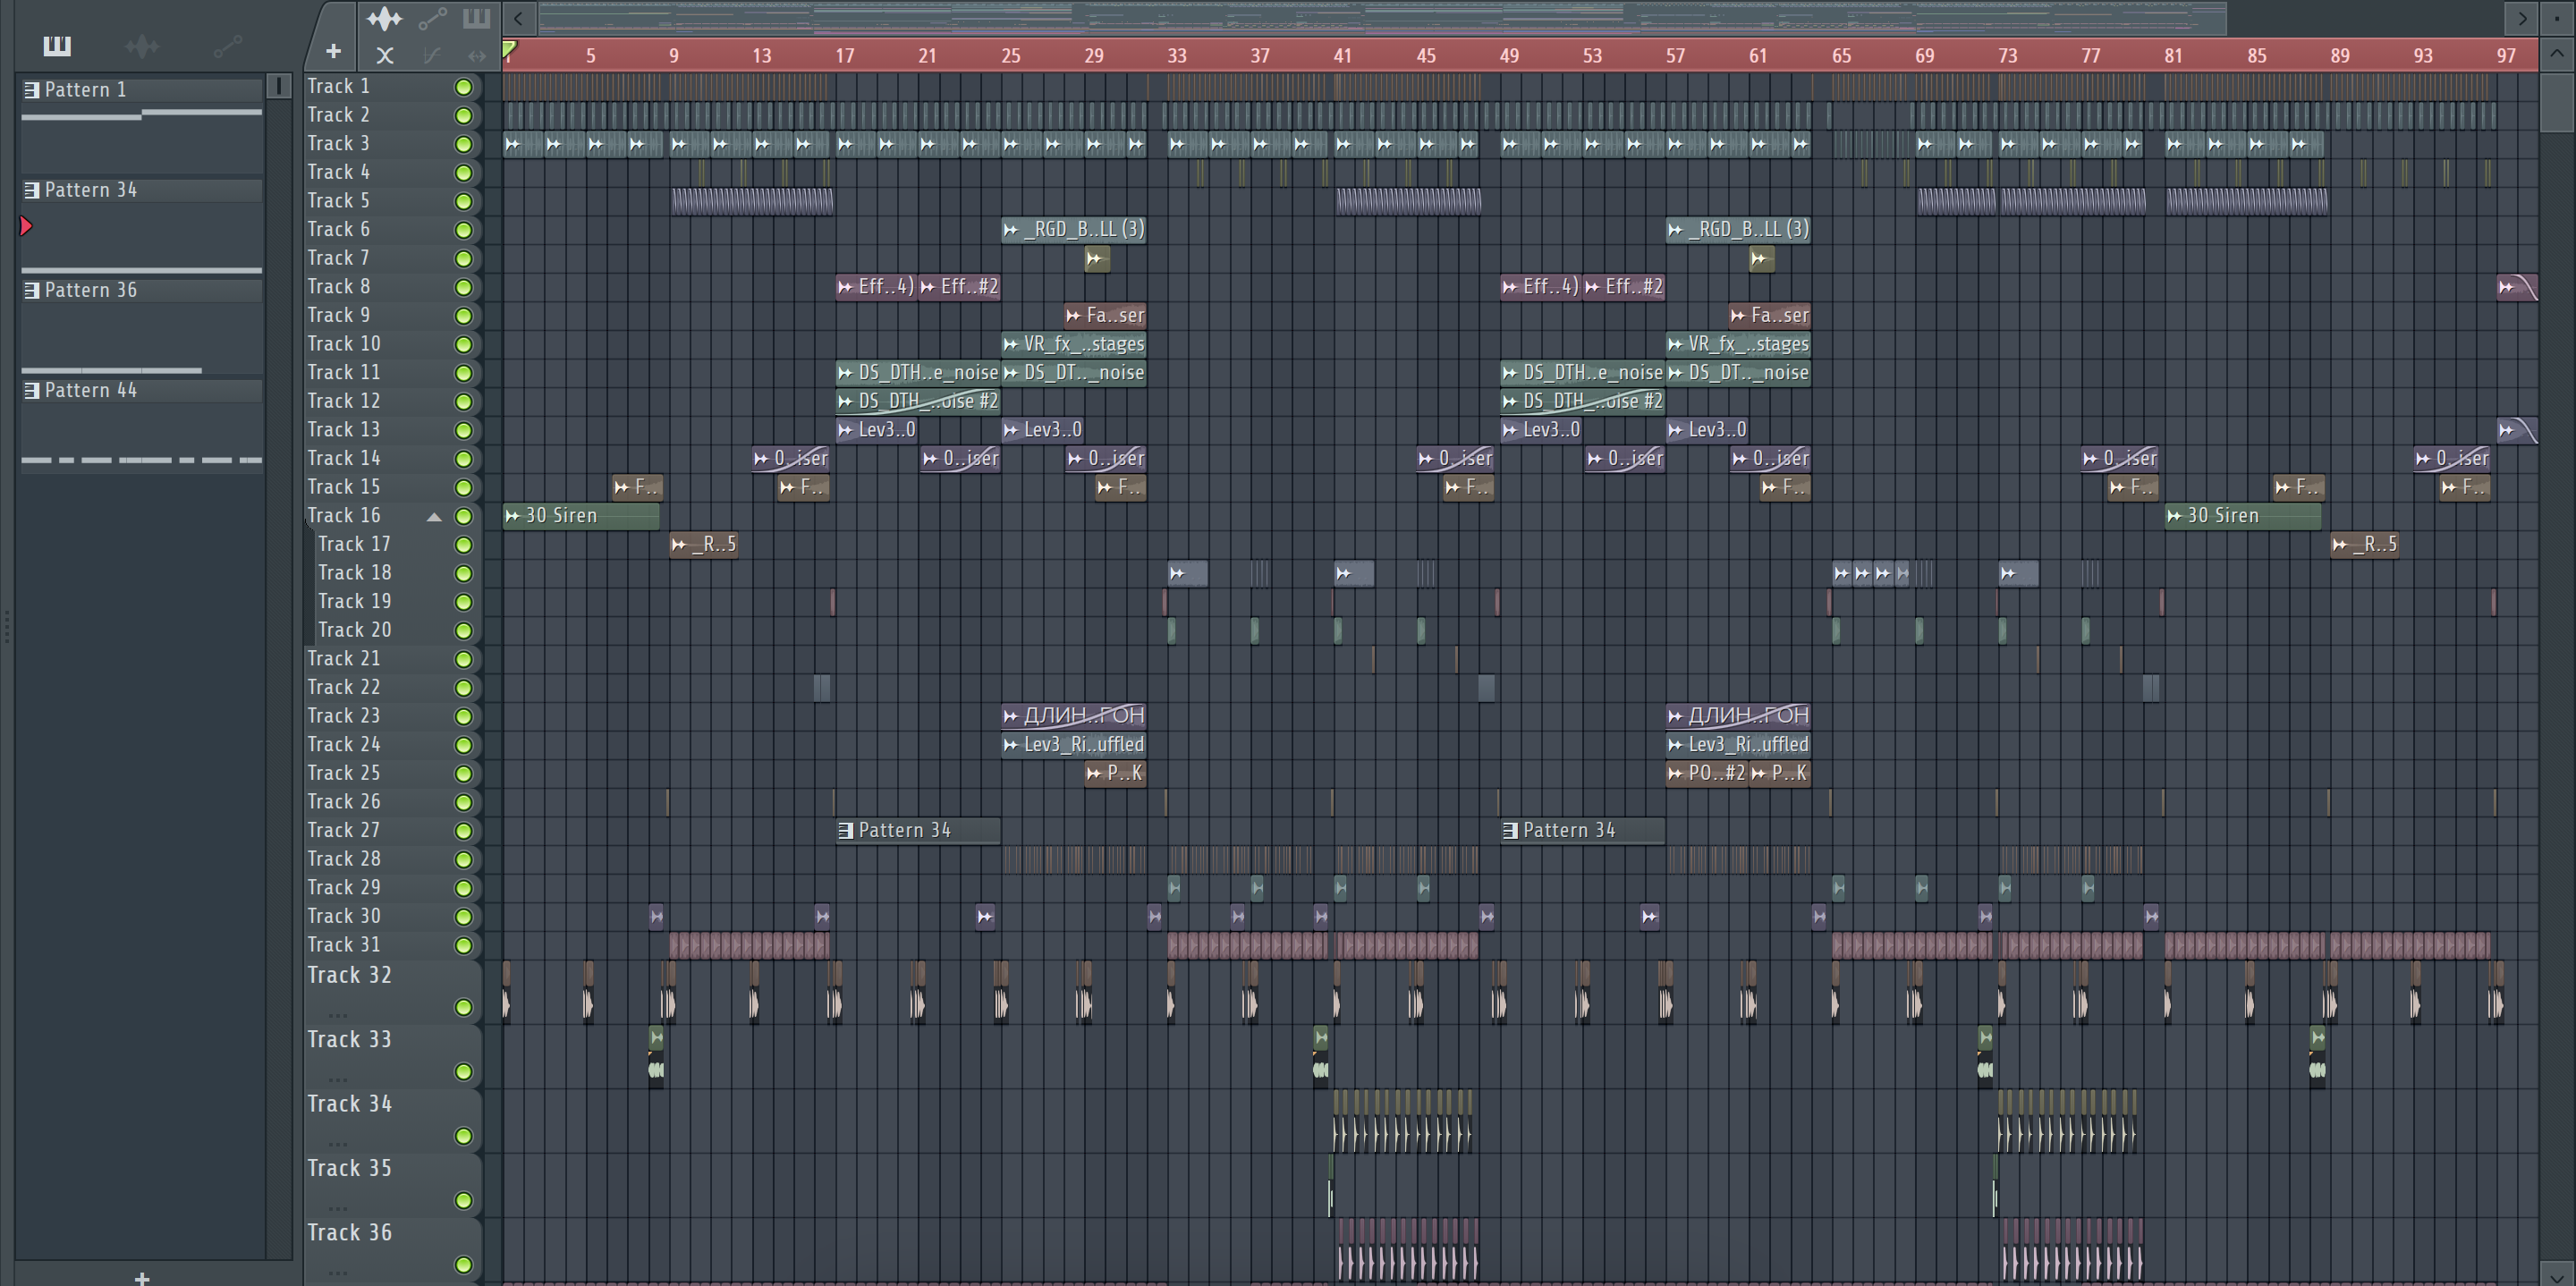Open the Track 33 options dots
2576x1286 pixels.
tap(338, 1080)
